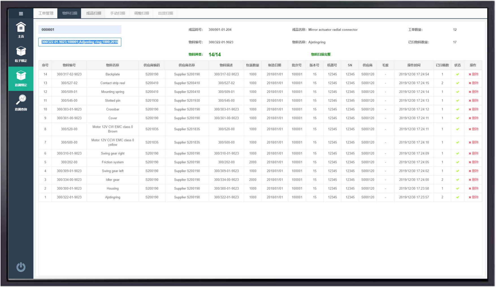This screenshot has width=496, height=287.
Task: Click the product number 300/001-01-204
Action: click(x=220, y=30)
